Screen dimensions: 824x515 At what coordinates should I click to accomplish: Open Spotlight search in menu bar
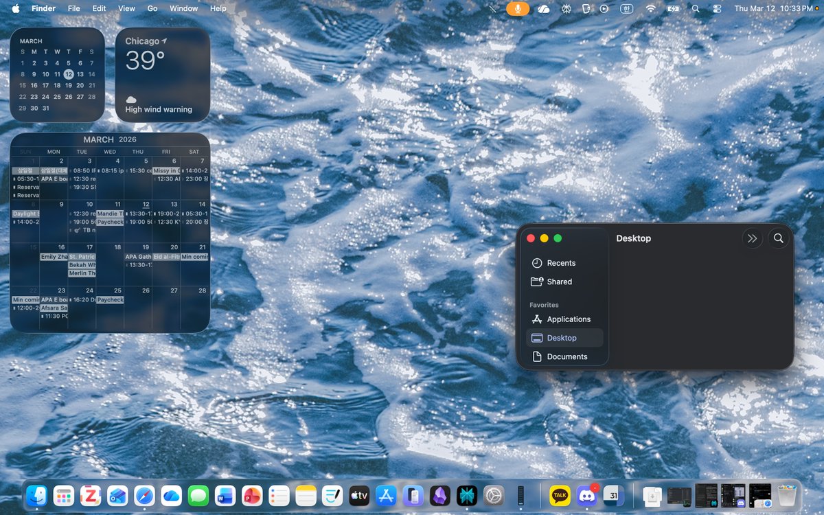tap(696, 8)
